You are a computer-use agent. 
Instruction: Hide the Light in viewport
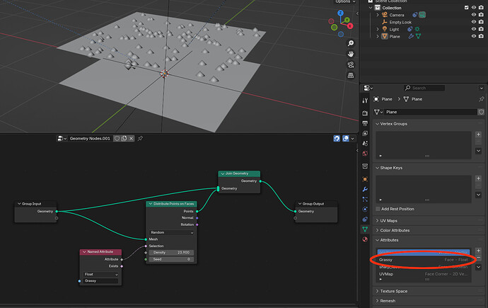point(474,29)
